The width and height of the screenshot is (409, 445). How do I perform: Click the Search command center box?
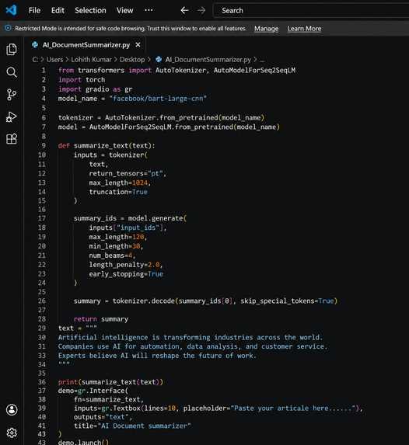311,11
